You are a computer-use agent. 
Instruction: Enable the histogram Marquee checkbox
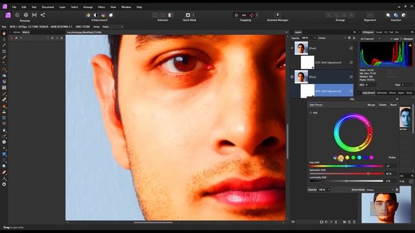[x=401, y=39]
